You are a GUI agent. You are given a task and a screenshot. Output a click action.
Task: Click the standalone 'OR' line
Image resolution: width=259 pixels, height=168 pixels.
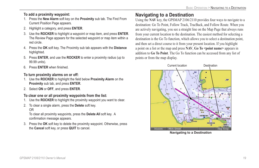pyautogui.click(x=31, y=110)
